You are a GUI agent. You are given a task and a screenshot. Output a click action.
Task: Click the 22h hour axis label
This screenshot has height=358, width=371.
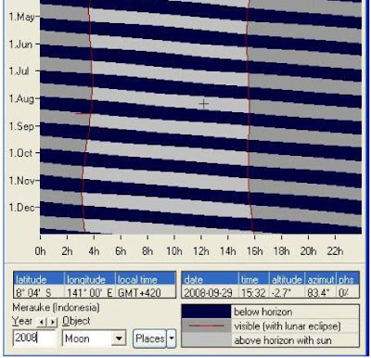coord(335,251)
